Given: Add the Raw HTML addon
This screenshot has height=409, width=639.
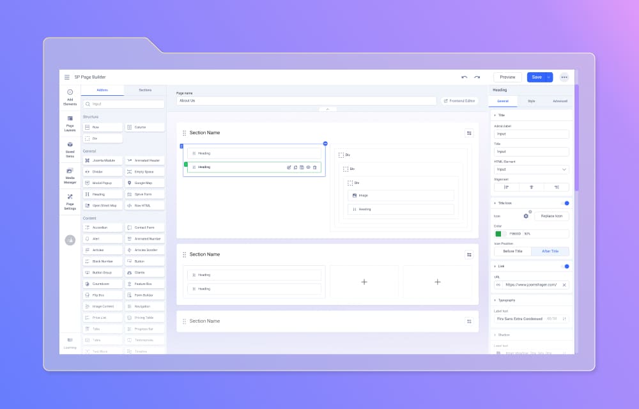Looking at the screenshot, I should pyautogui.click(x=144, y=205).
